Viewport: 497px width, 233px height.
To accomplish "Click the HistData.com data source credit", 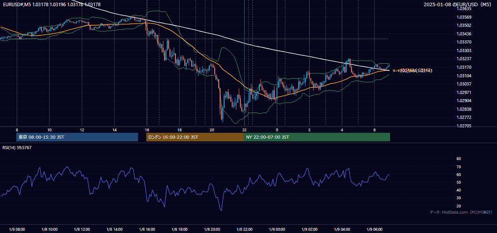I will (x=461, y=212).
